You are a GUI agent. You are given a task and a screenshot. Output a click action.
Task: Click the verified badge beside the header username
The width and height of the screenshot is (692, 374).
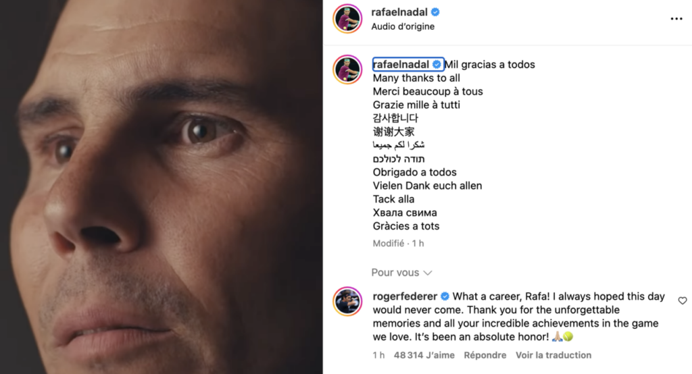(436, 12)
